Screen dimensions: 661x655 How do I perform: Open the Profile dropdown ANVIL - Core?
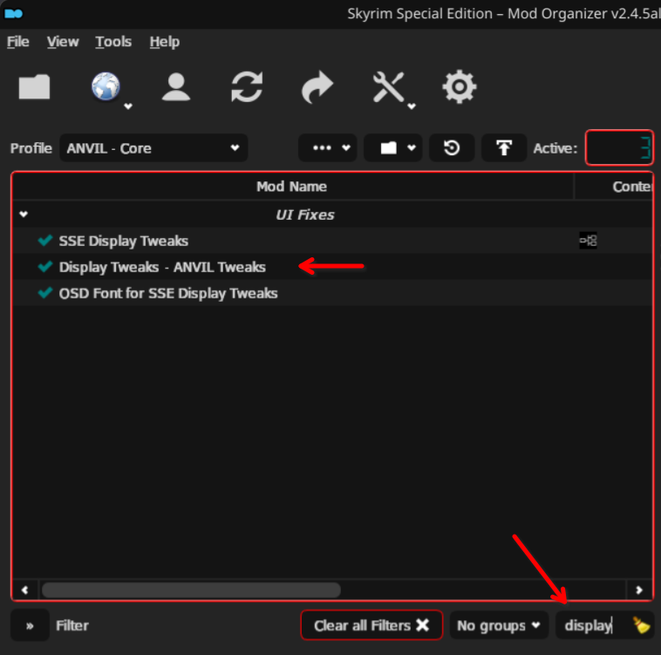tap(153, 148)
